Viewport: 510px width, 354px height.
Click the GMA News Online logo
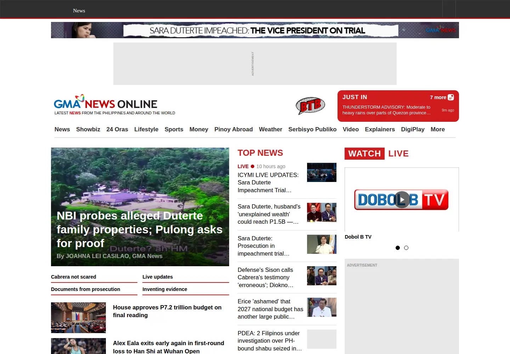point(106,102)
